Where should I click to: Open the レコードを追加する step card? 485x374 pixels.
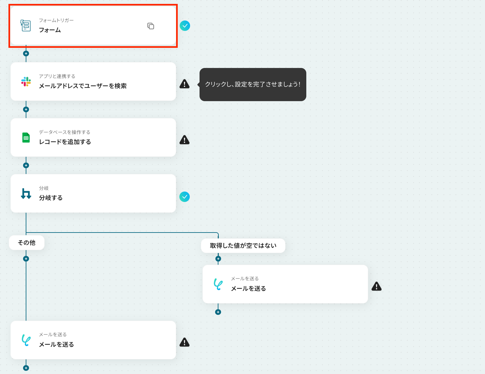(93, 138)
